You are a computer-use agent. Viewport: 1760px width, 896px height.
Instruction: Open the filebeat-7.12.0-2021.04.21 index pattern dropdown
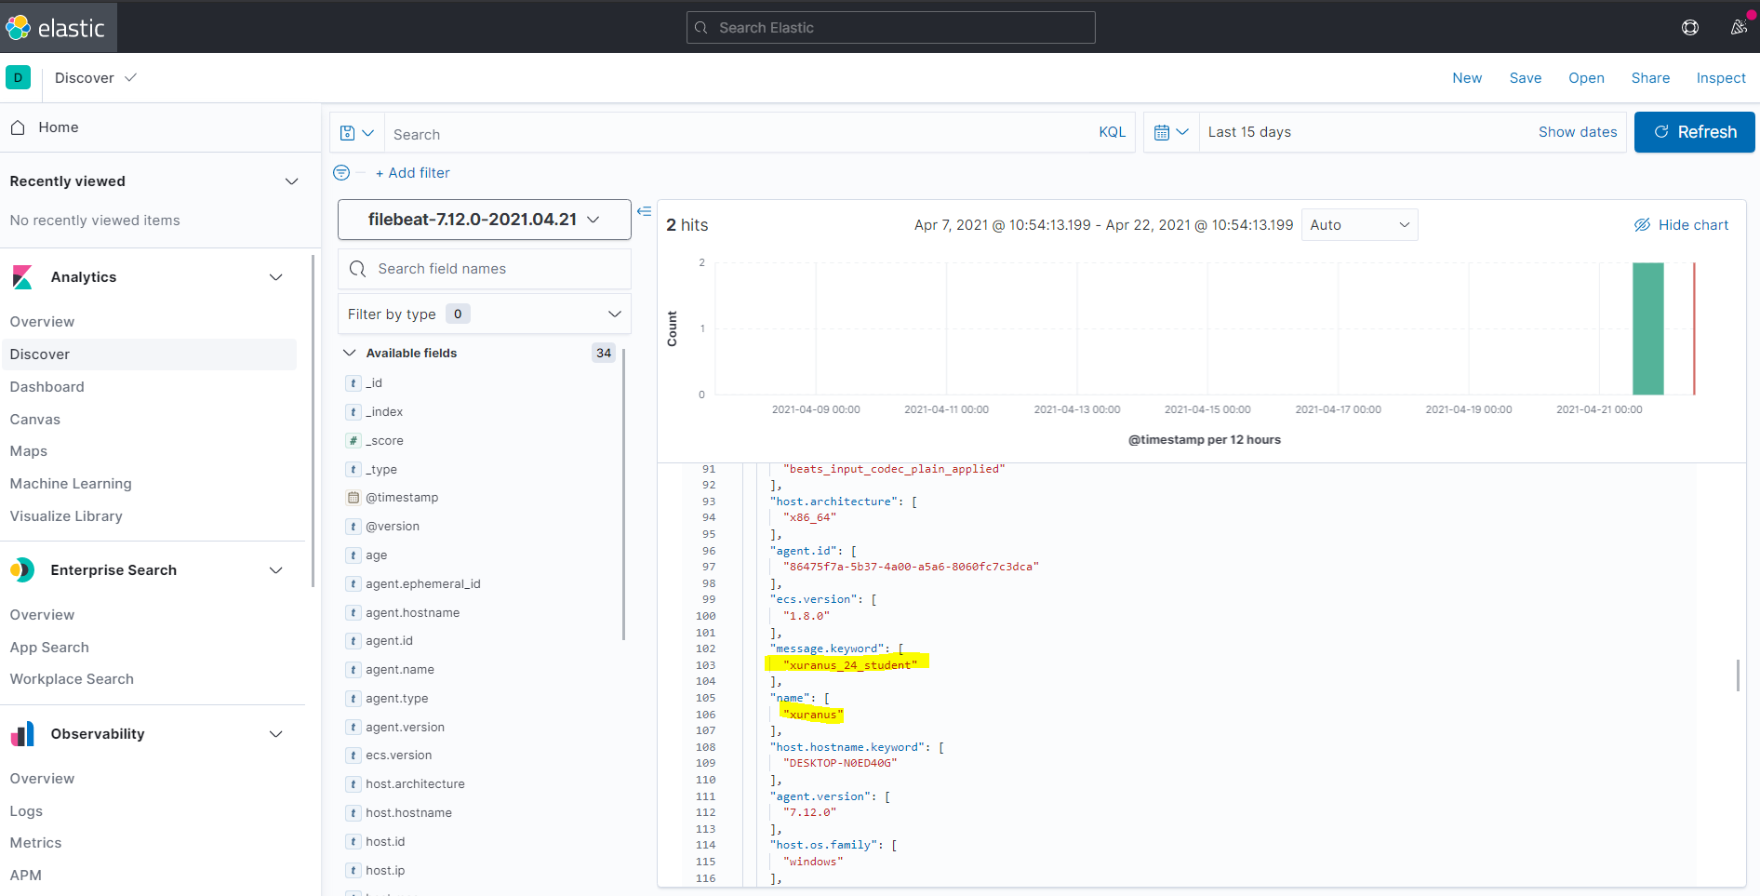coord(484,220)
